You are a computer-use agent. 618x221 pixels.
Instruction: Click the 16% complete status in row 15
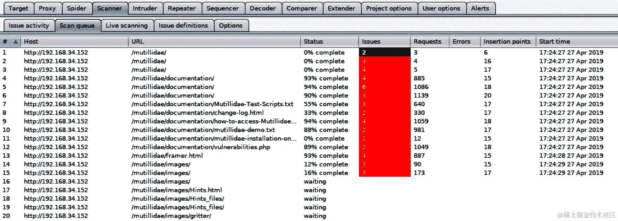click(x=326, y=173)
